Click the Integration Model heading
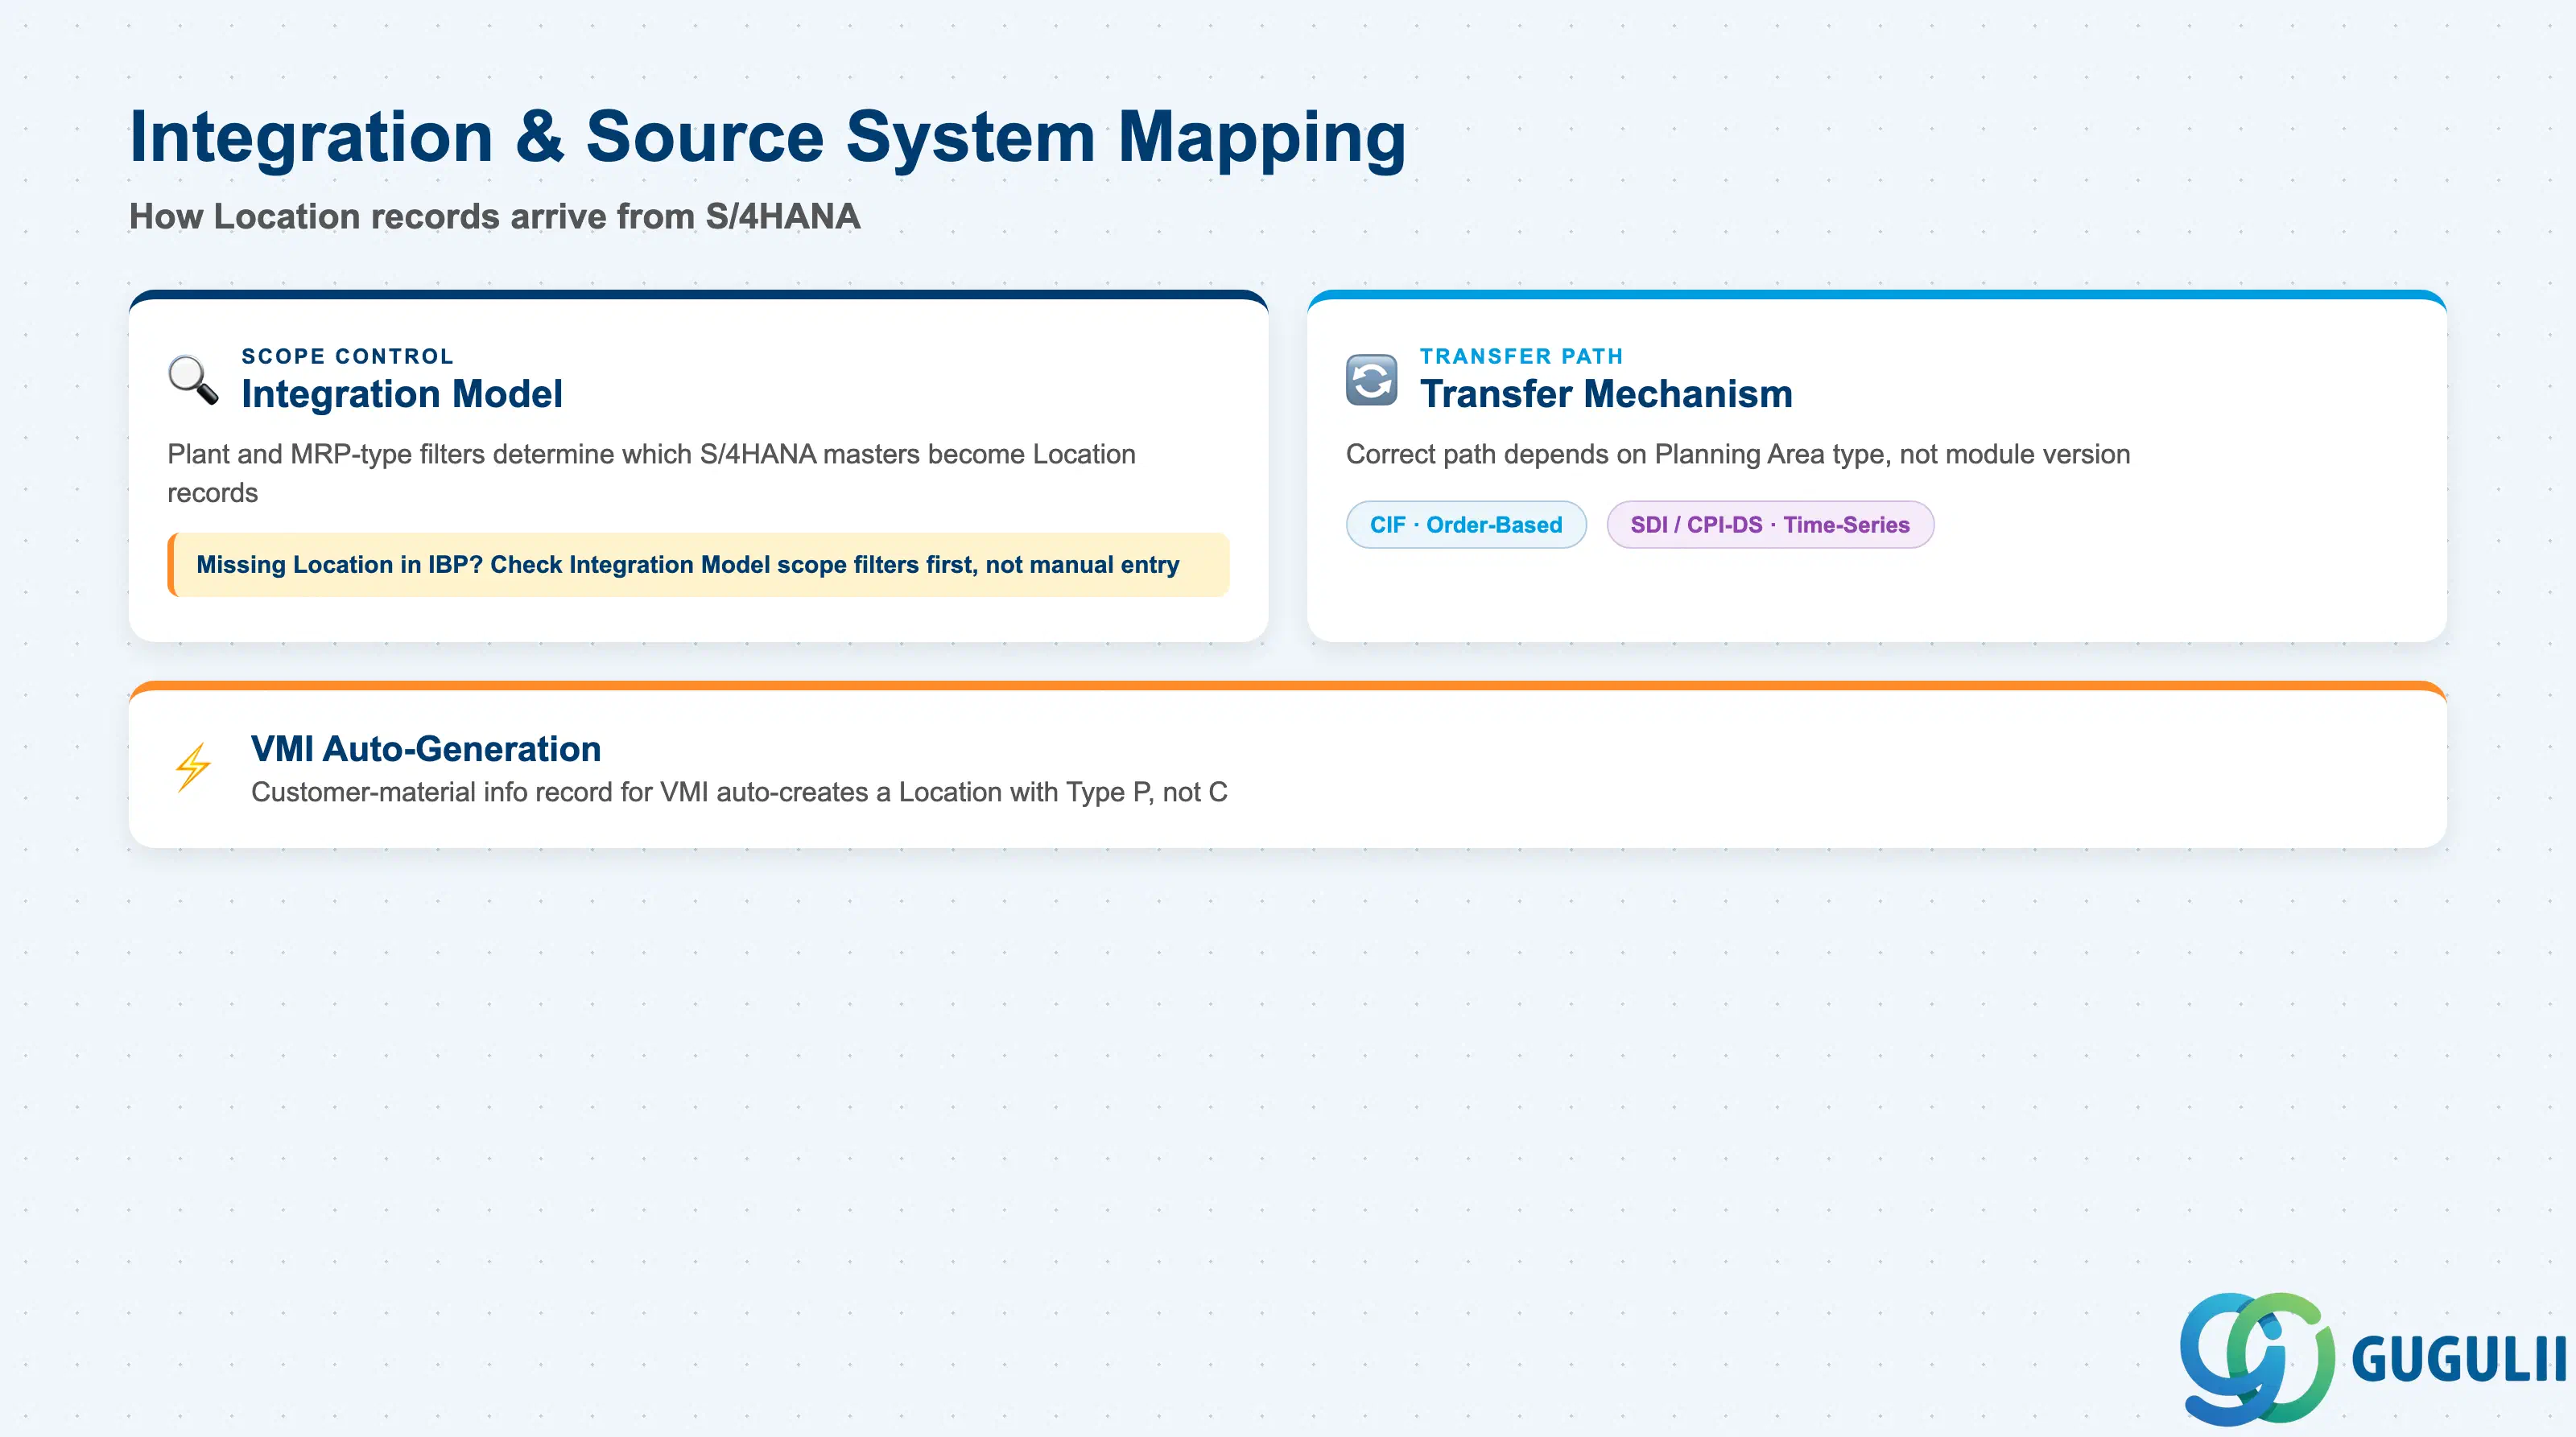The width and height of the screenshot is (2576, 1437). point(402,393)
